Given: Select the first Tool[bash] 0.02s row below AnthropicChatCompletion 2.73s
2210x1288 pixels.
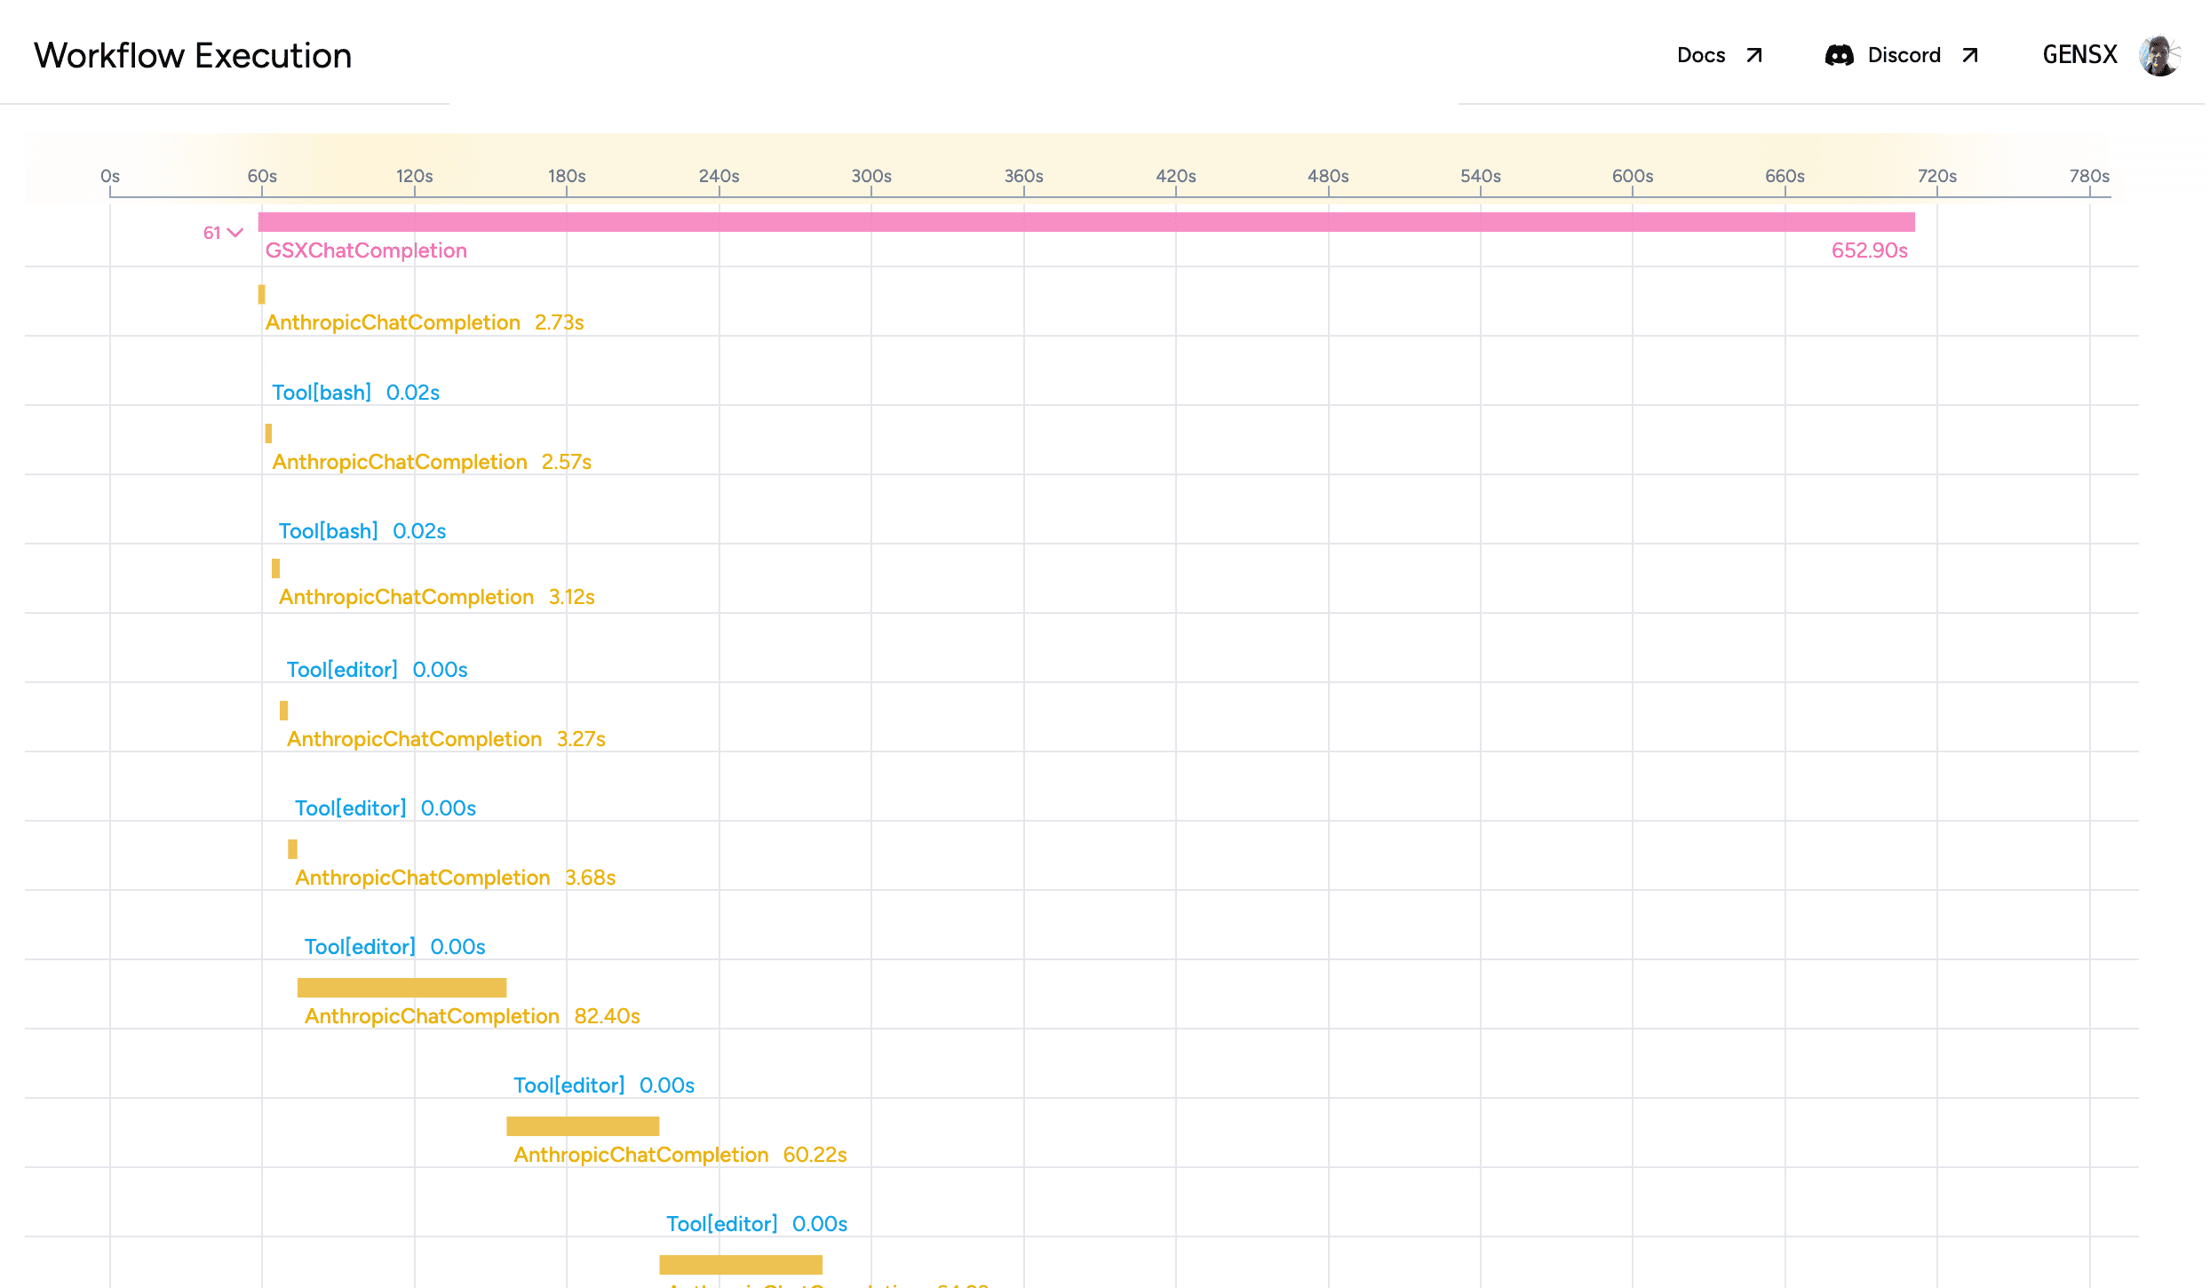Looking at the screenshot, I should (x=355, y=393).
